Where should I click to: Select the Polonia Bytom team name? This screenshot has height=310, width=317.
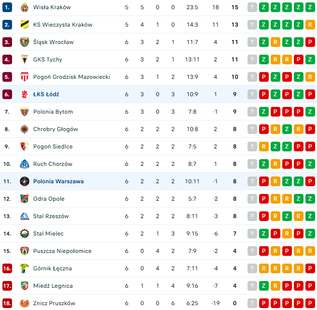(53, 112)
